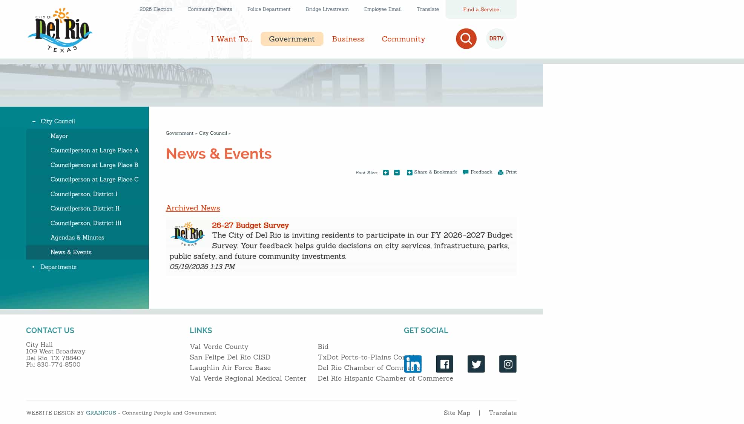Click the printer icon
The image size is (744, 424).
click(x=501, y=172)
